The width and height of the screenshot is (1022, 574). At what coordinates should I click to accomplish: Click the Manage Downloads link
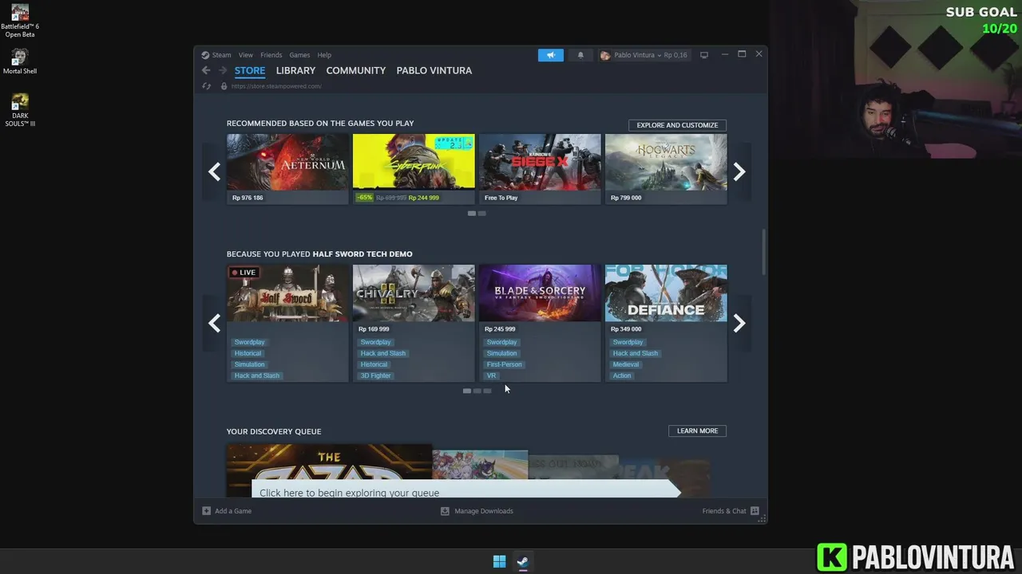pyautogui.click(x=484, y=511)
